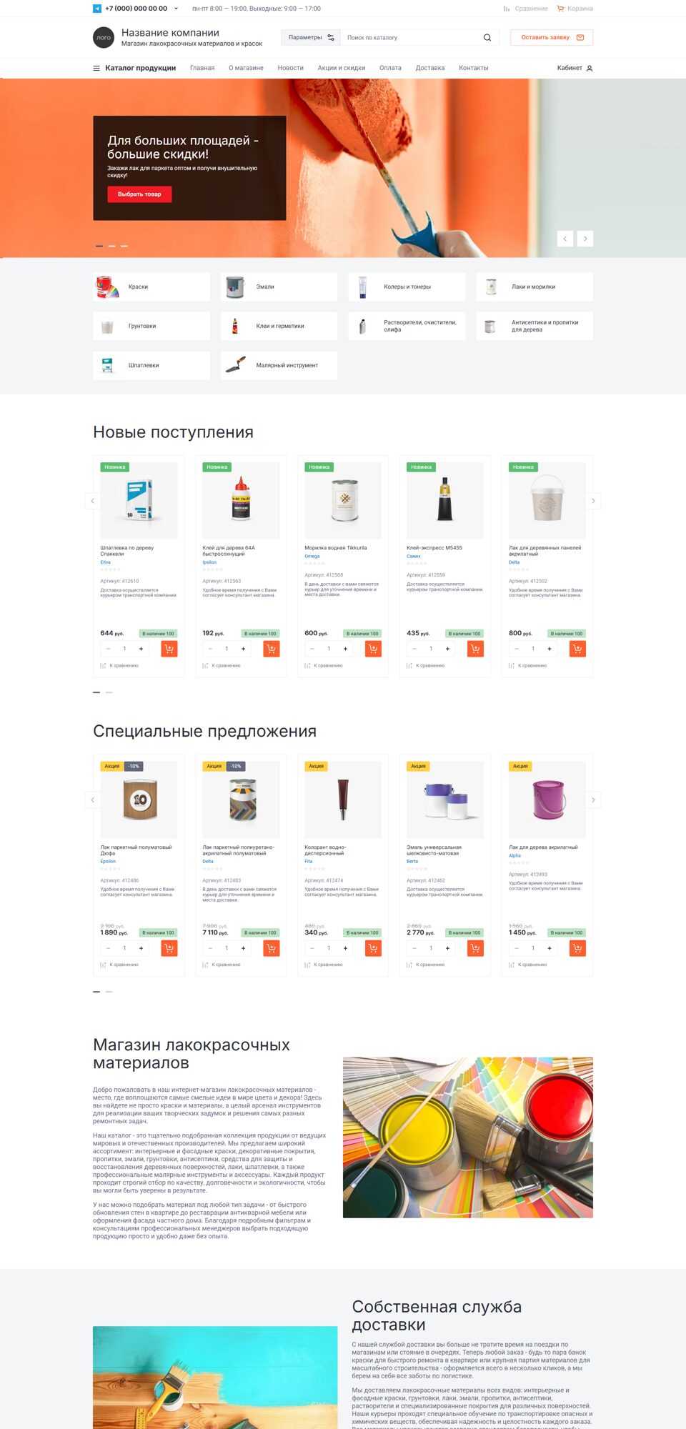Open the Доставка menu item
This screenshot has width=686, height=1429.
(430, 68)
